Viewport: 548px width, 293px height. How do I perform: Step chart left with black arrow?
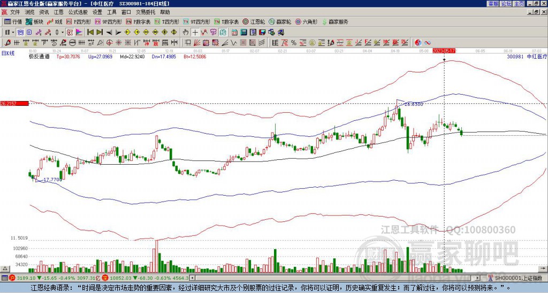pos(109,33)
